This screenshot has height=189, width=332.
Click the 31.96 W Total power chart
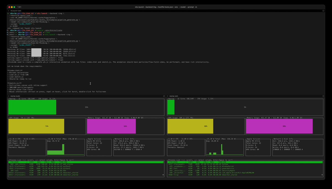point(66,148)
